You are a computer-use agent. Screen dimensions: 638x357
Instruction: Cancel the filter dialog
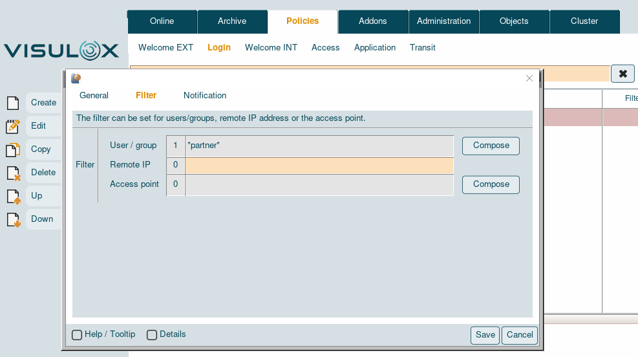(x=519, y=335)
